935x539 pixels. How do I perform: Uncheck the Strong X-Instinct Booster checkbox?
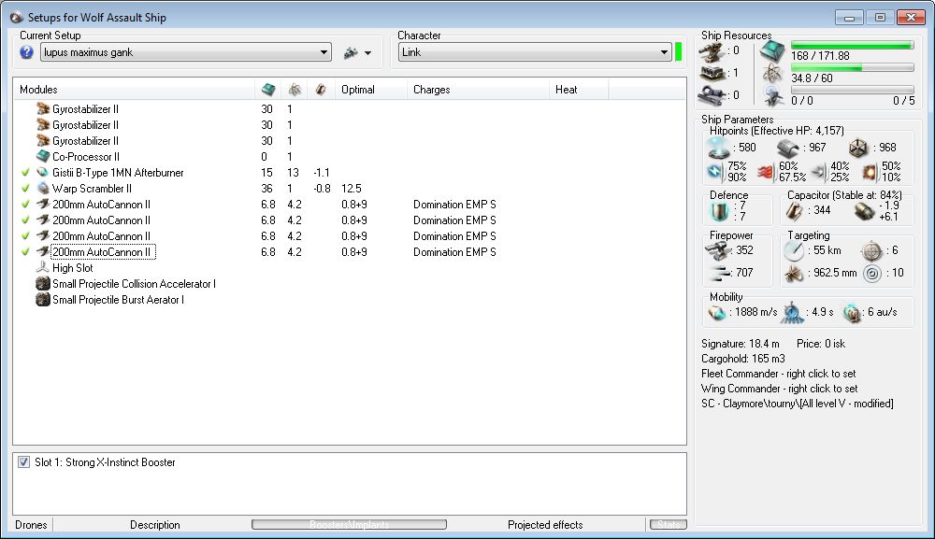[23, 462]
